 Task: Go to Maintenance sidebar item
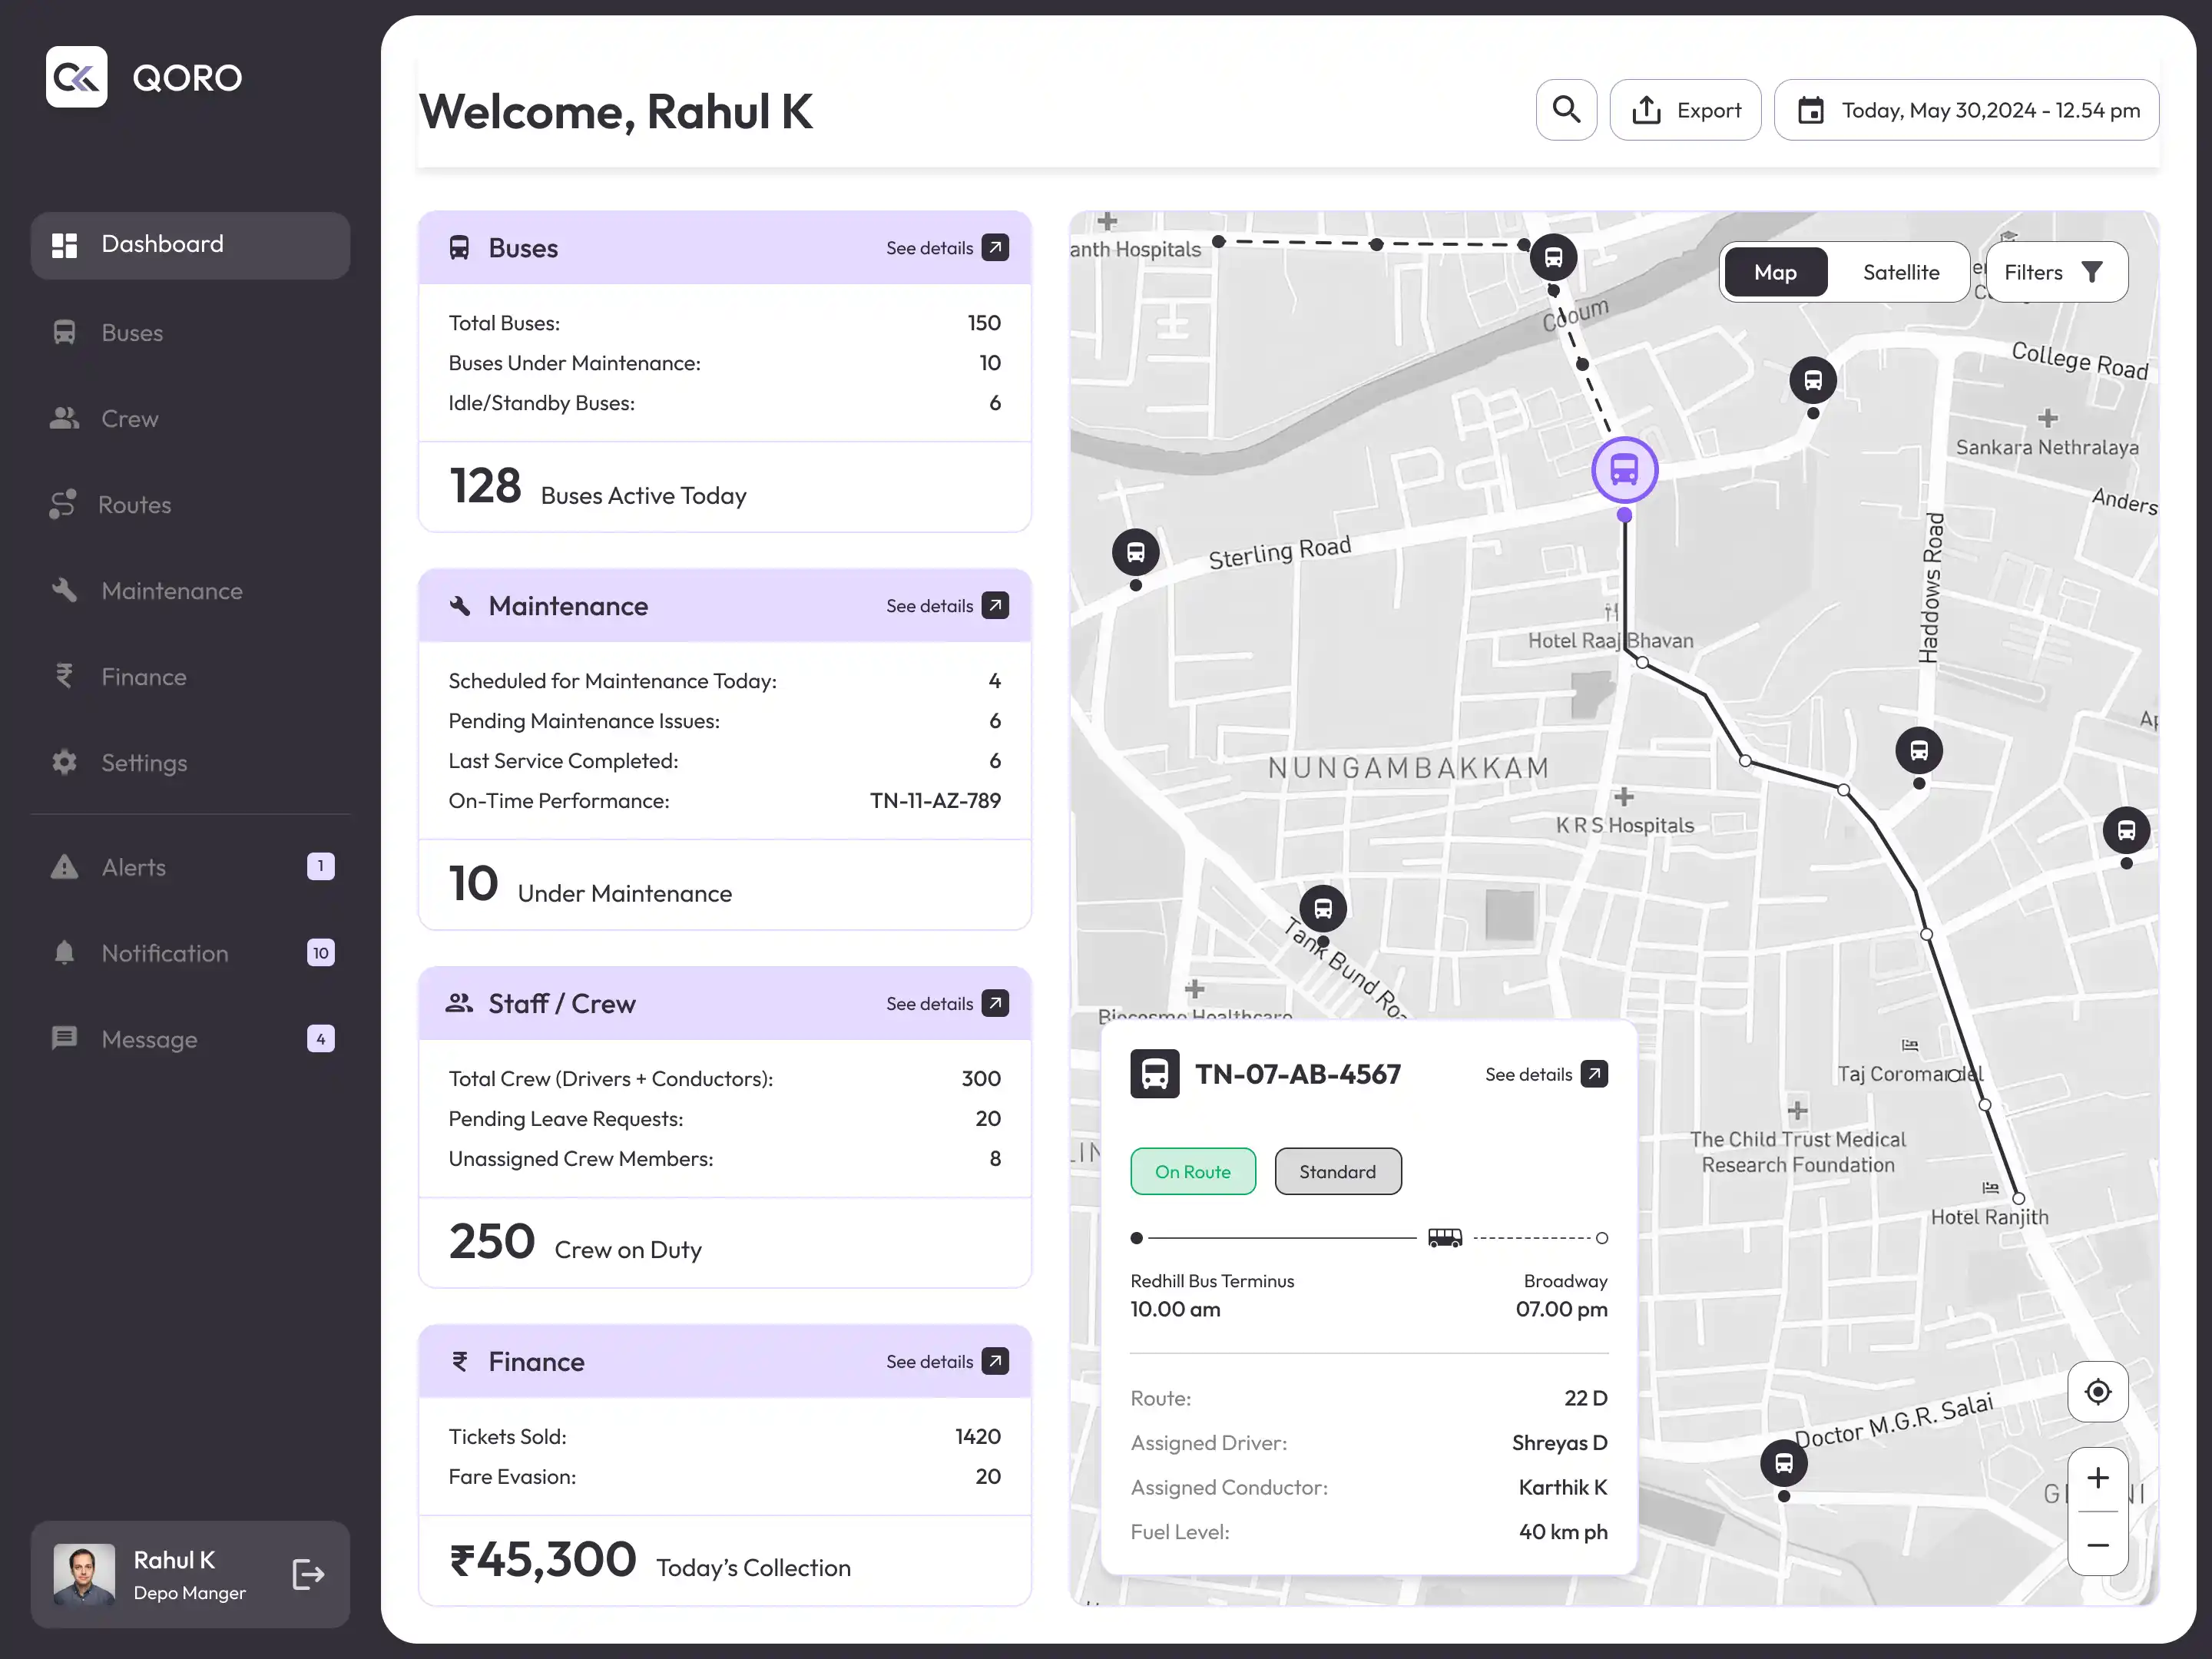(171, 591)
